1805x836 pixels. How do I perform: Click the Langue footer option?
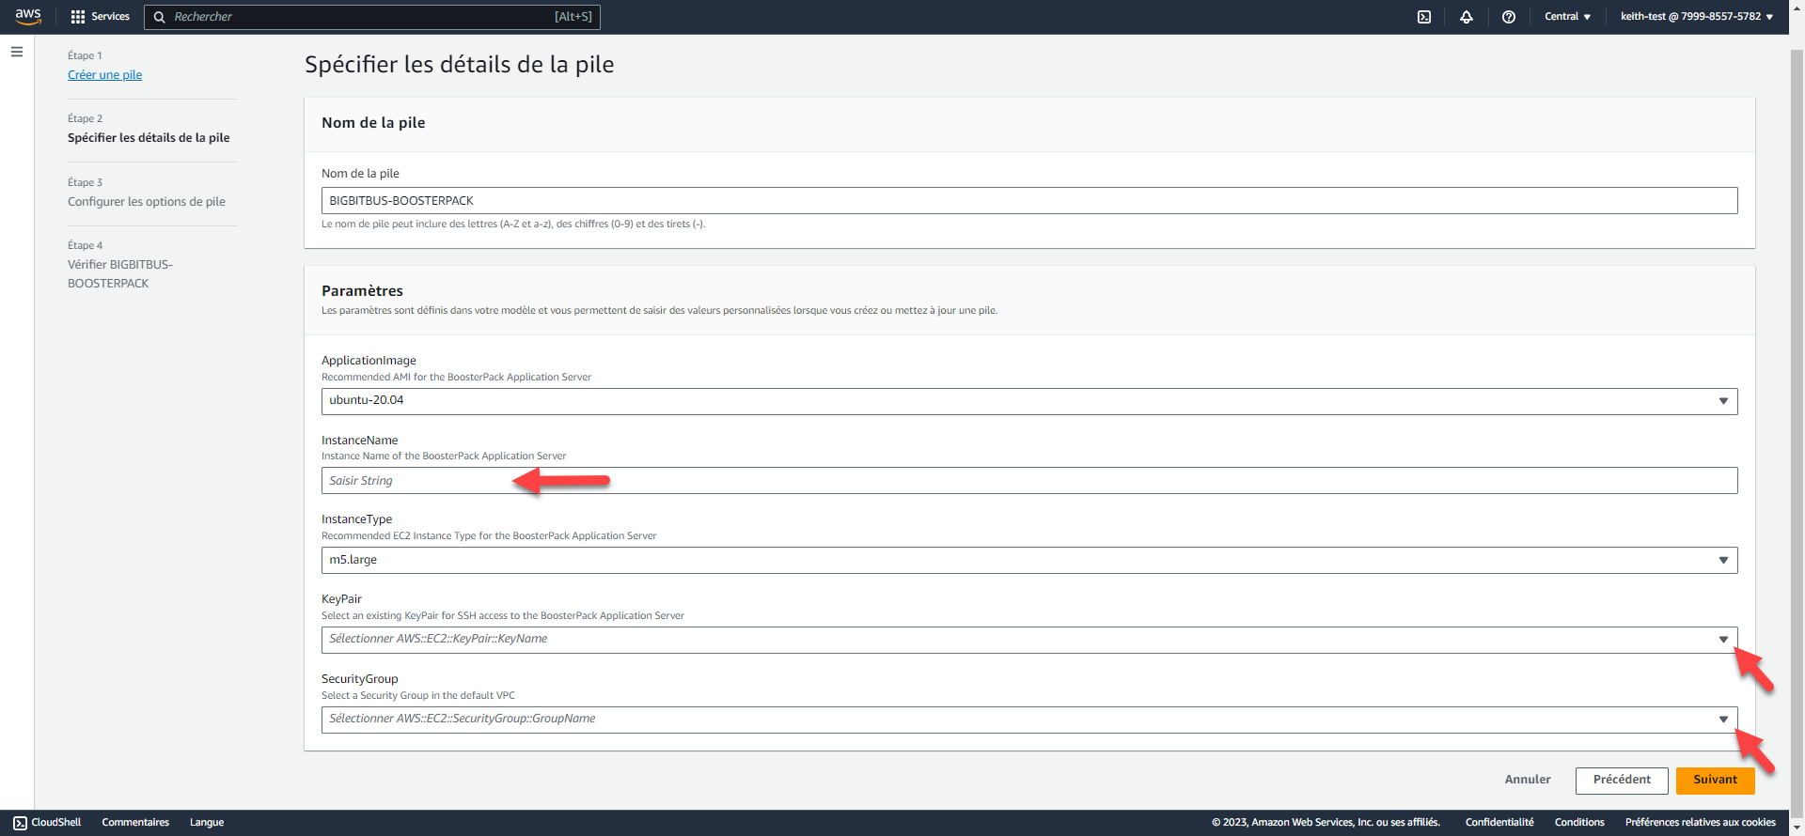tap(207, 822)
